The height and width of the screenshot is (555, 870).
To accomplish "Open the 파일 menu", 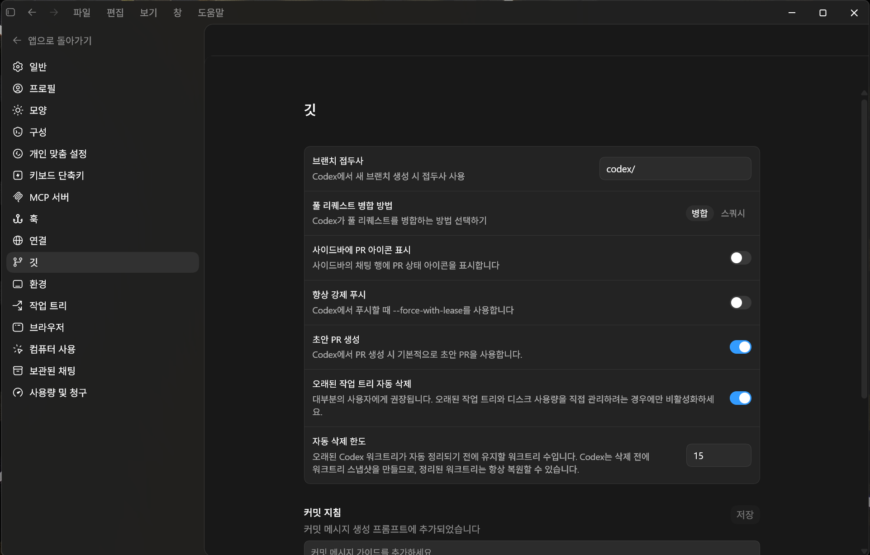I will [x=82, y=13].
